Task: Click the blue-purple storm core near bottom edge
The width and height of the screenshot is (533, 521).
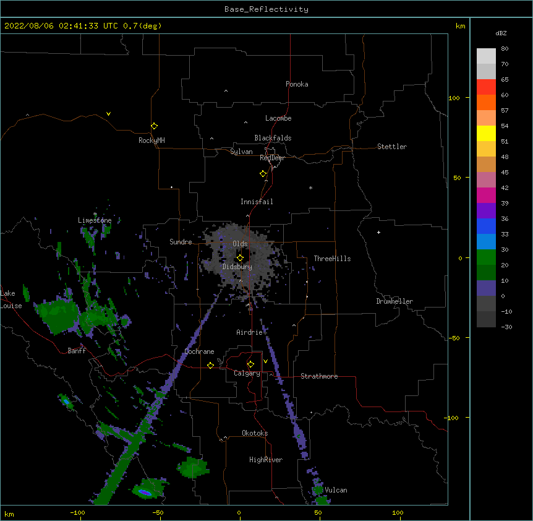Action: (145, 492)
